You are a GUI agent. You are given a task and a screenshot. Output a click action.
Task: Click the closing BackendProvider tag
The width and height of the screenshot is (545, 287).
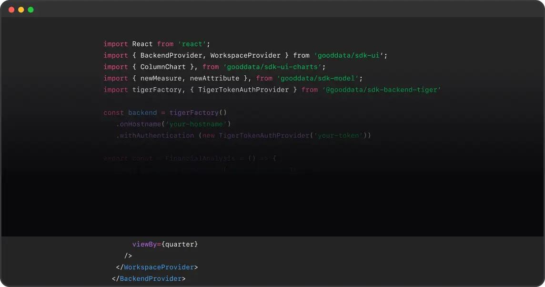[x=149, y=278]
